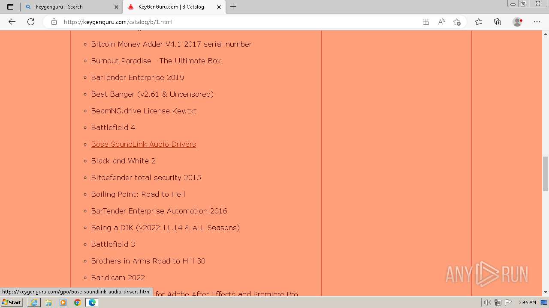The image size is (549, 308).
Task: Open Black and White 2 entry
Action: [x=123, y=161]
